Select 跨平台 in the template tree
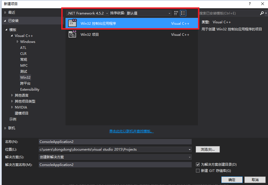This screenshot has height=185, width=268. click(x=25, y=83)
